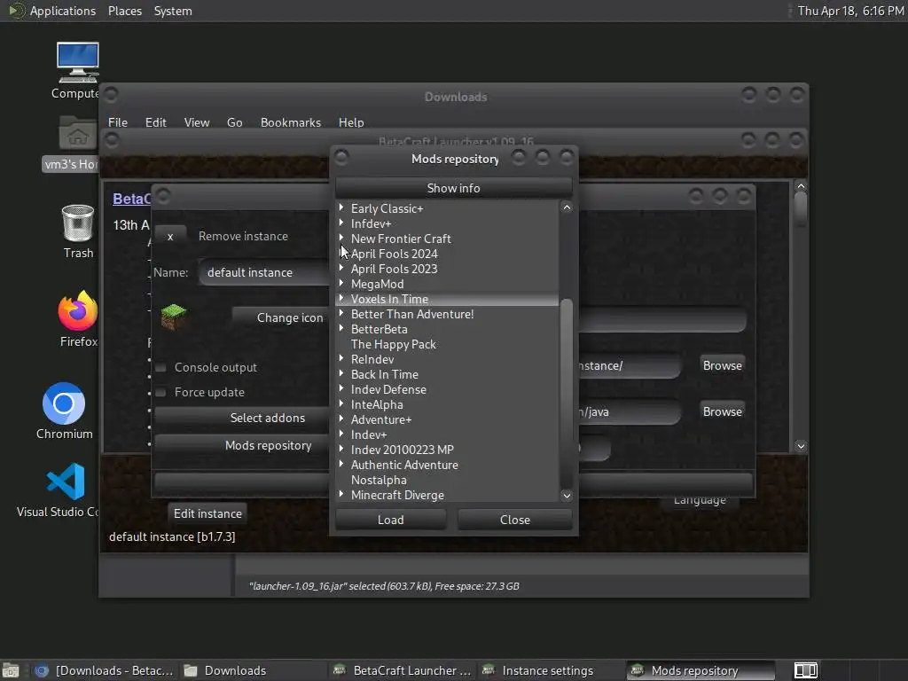Screen dimensions: 908x681
Task: Expand the MegaMod entry
Action: [341, 283]
